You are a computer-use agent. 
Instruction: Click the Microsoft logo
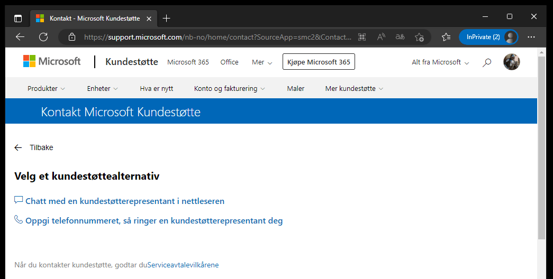point(52,61)
